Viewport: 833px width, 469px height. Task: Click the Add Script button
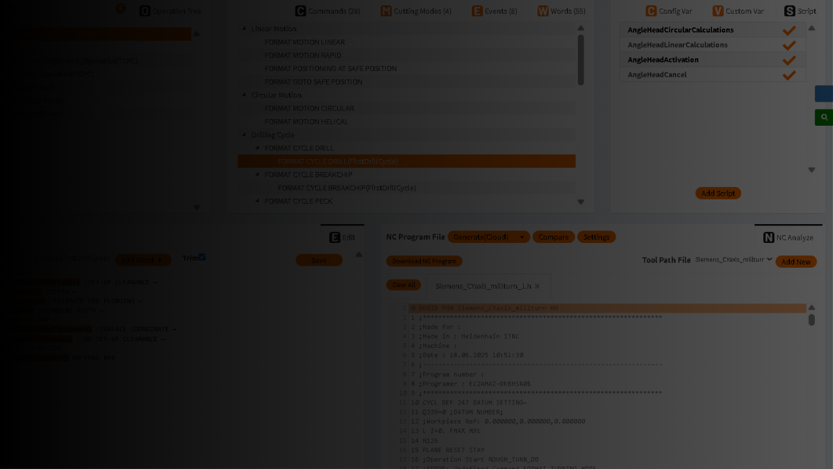[718, 193]
